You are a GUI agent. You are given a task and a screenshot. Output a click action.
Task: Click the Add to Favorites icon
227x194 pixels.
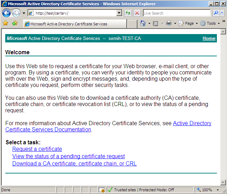(15, 23)
